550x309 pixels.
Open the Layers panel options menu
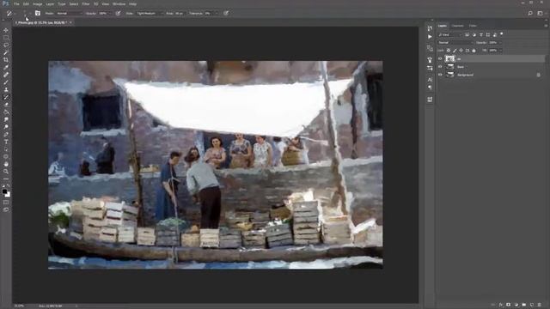click(x=546, y=26)
